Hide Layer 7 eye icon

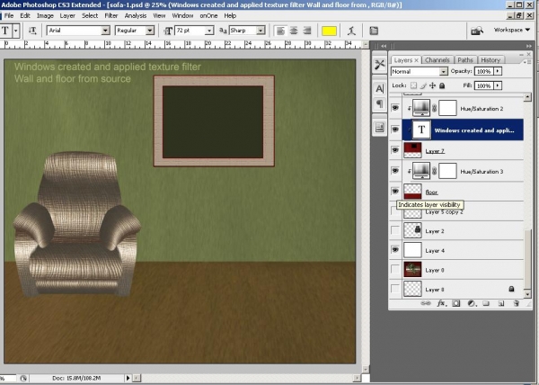(x=395, y=150)
